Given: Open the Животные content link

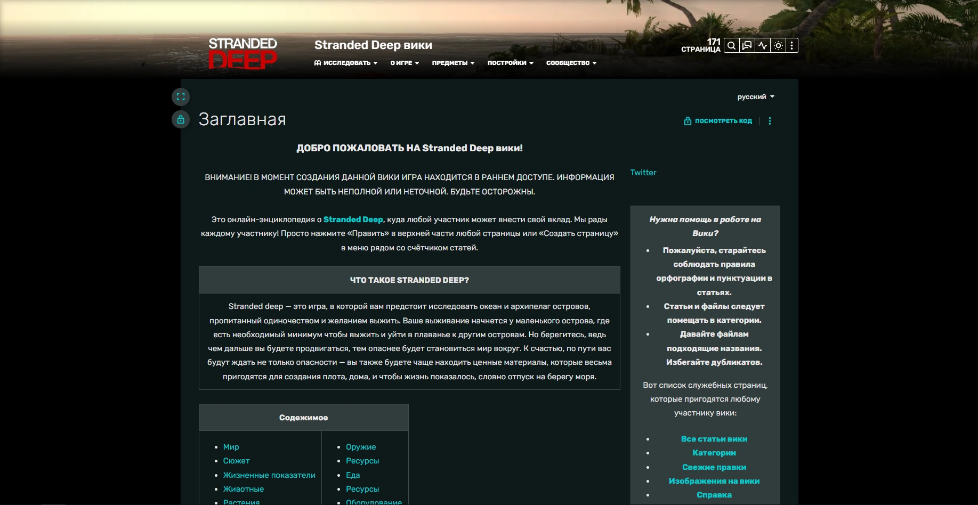Looking at the screenshot, I should [x=244, y=489].
